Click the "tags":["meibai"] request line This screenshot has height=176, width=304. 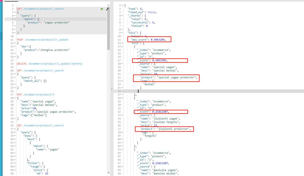click(x=33, y=115)
